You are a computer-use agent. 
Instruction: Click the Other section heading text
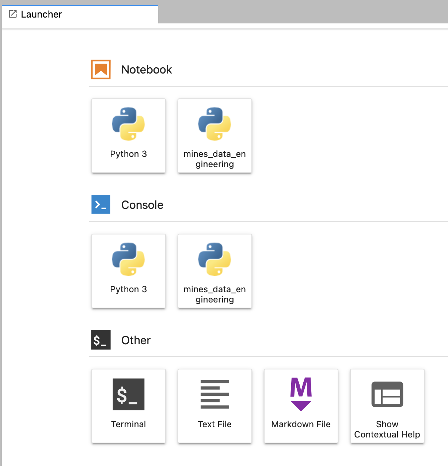(x=136, y=340)
